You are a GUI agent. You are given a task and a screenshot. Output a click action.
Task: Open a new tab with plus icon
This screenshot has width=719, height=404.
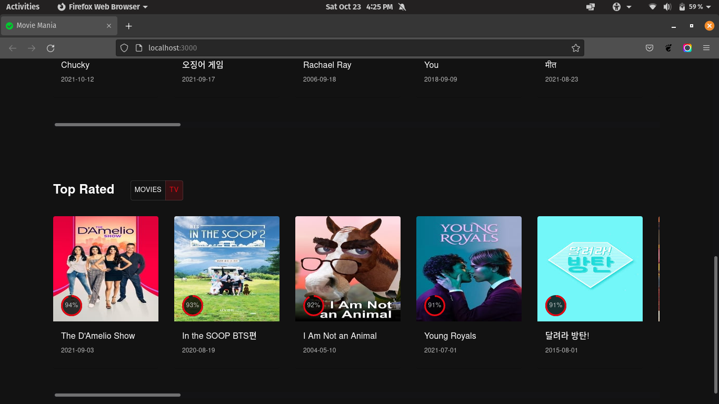pos(128,26)
